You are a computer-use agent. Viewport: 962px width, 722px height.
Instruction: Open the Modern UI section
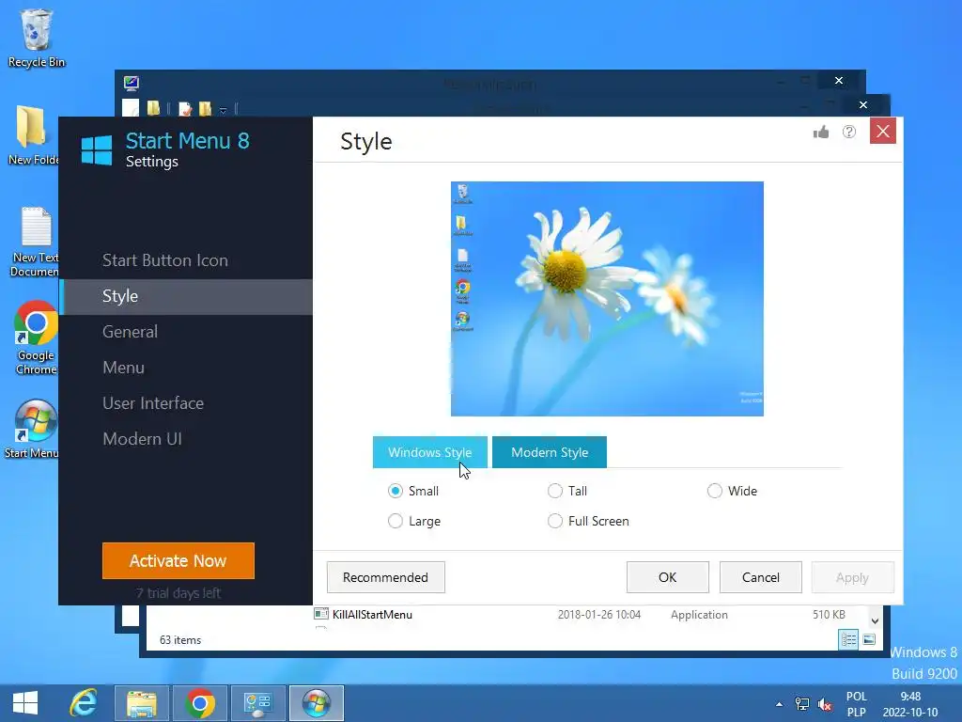pos(142,439)
